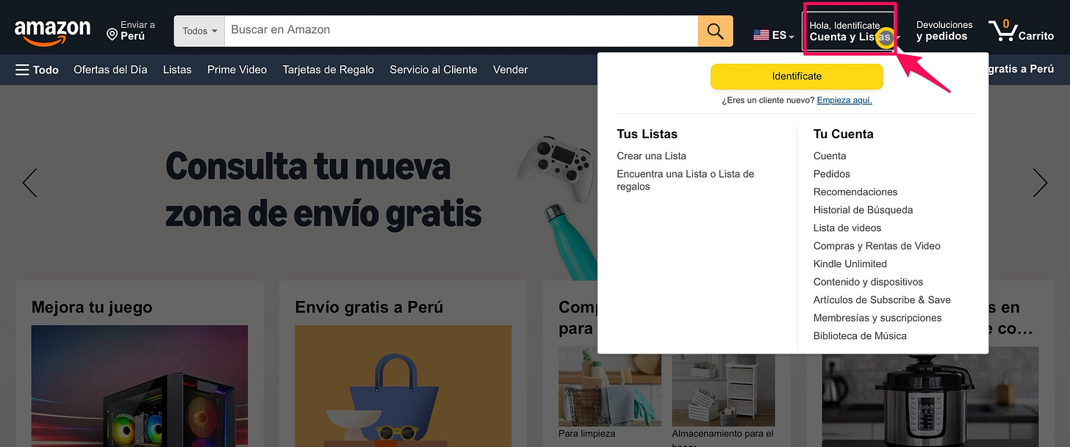Click the Envío gratis a Perú card title
This screenshot has width=1070, height=447.
click(x=369, y=307)
